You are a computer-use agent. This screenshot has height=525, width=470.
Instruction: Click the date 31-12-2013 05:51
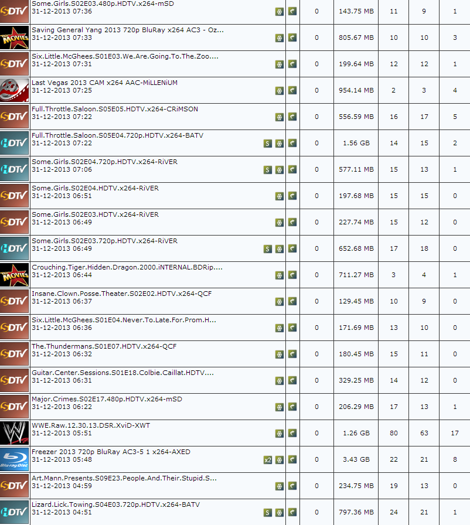62,433
